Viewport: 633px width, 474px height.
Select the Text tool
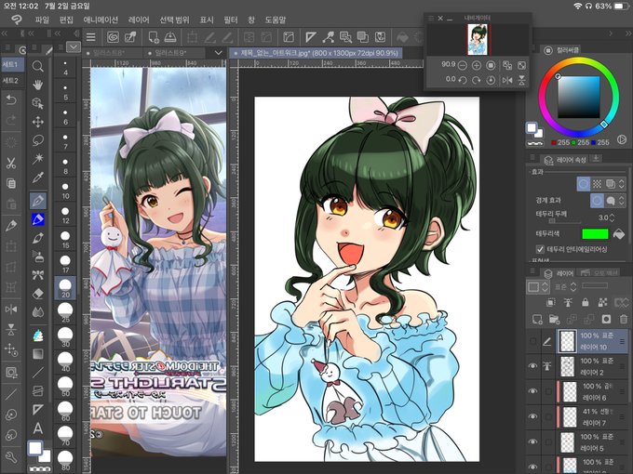[37, 428]
